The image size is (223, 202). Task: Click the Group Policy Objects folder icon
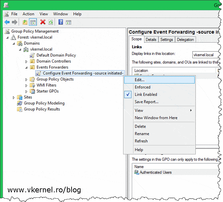[x=32, y=79]
